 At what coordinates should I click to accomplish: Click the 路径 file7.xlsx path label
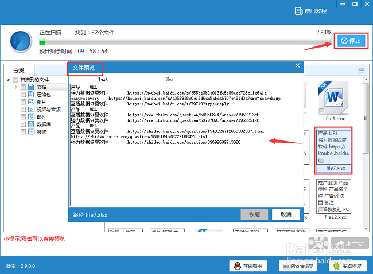point(90,215)
